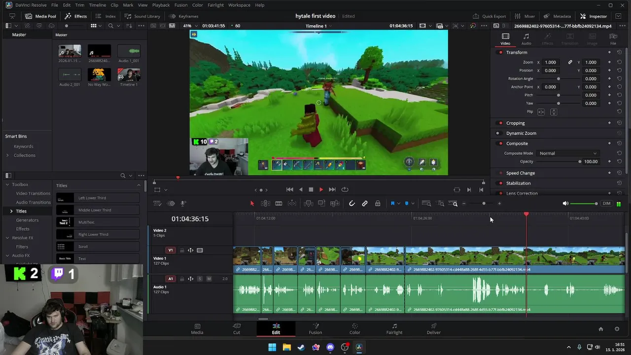Adjust the Opacity slider
631x355 pixels.
click(x=558, y=161)
